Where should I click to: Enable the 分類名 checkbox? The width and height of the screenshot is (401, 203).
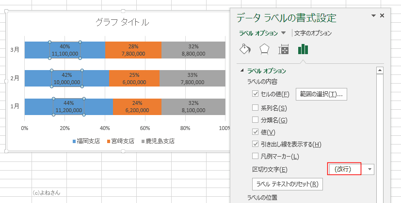click(255, 119)
